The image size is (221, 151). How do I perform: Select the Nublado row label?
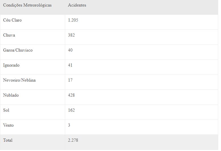[x=11, y=95]
